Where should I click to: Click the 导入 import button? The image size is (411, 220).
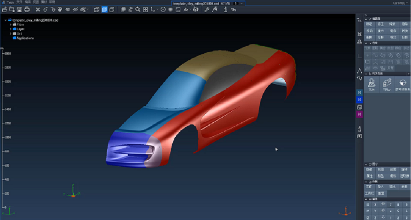tap(381, 187)
